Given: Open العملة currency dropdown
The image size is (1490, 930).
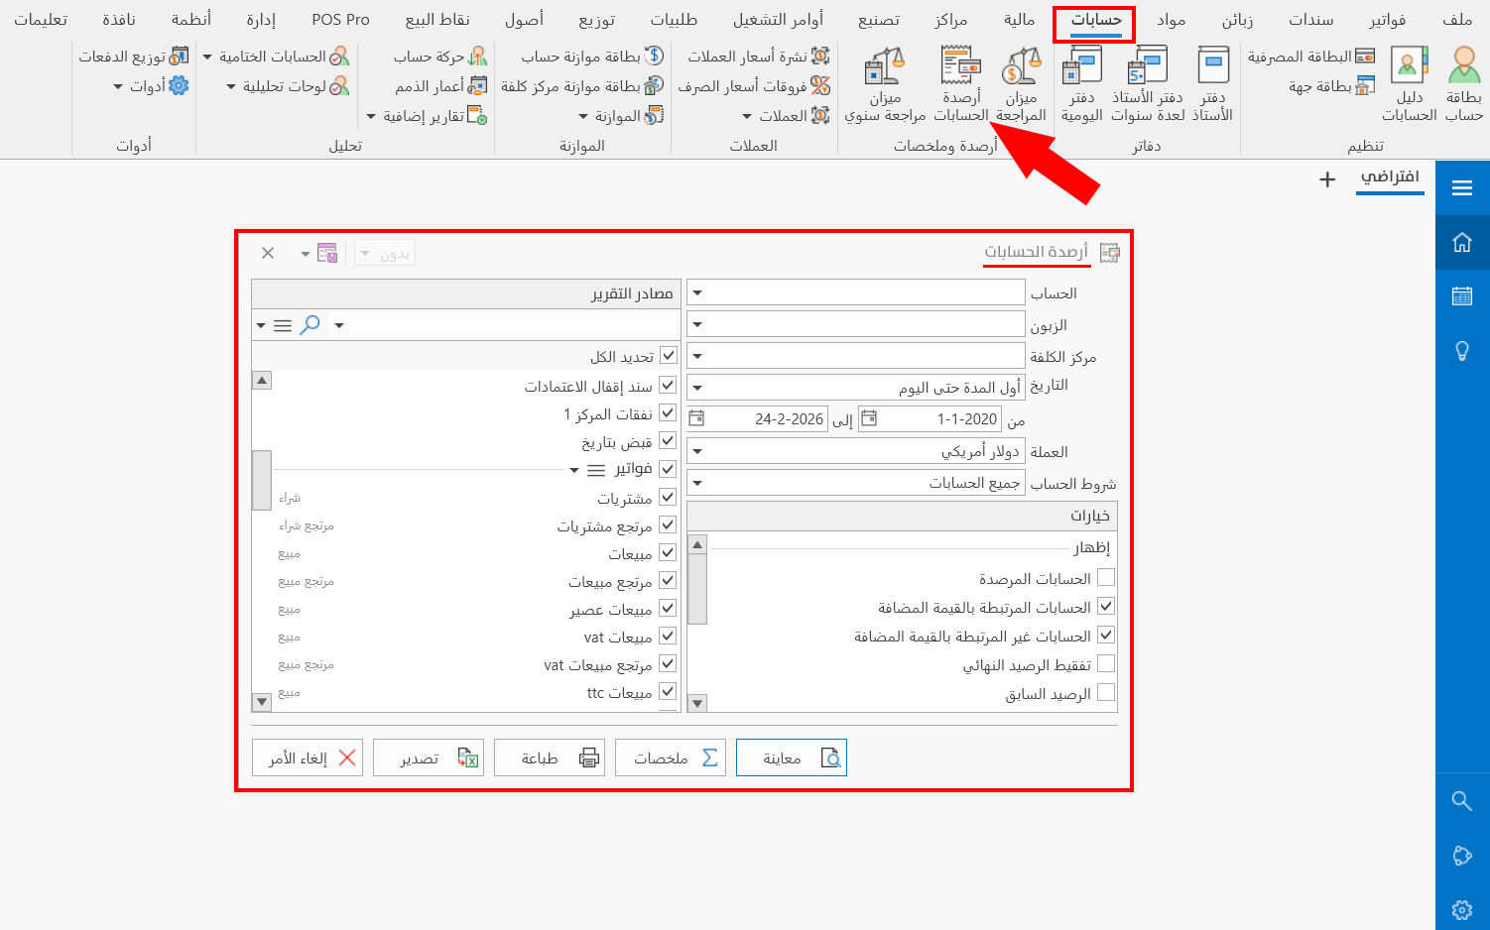Looking at the screenshot, I should [697, 451].
